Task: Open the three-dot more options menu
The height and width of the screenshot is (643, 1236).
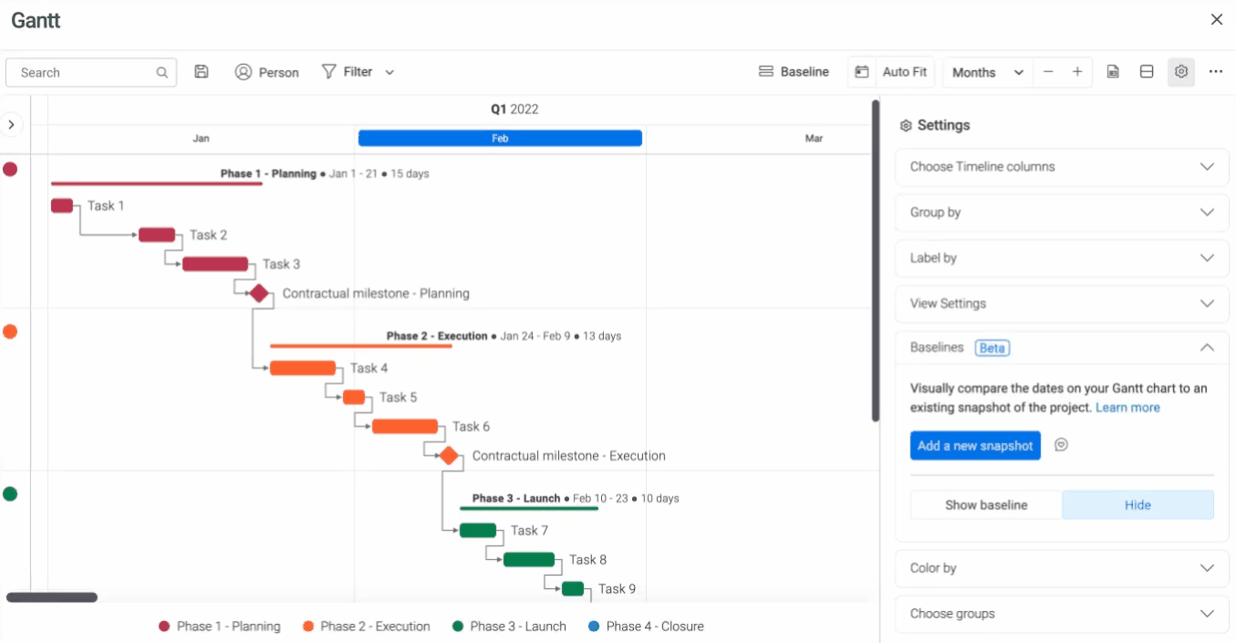Action: pos(1215,72)
